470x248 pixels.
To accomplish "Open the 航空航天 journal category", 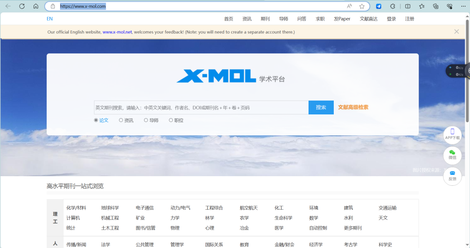I will pos(249,208).
